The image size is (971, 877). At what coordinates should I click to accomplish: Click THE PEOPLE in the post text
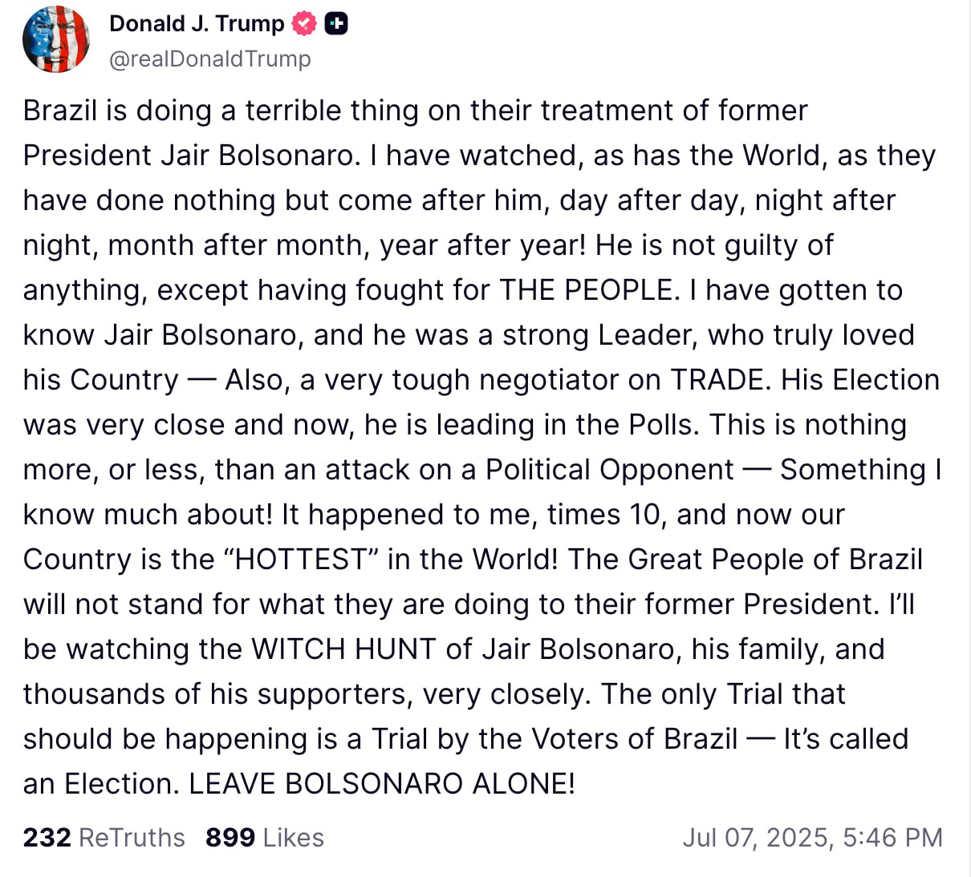pyautogui.click(x=590, y=289)
